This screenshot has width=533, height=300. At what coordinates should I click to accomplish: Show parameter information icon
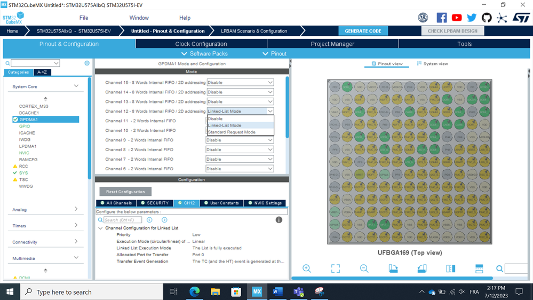tap(279, 220)
